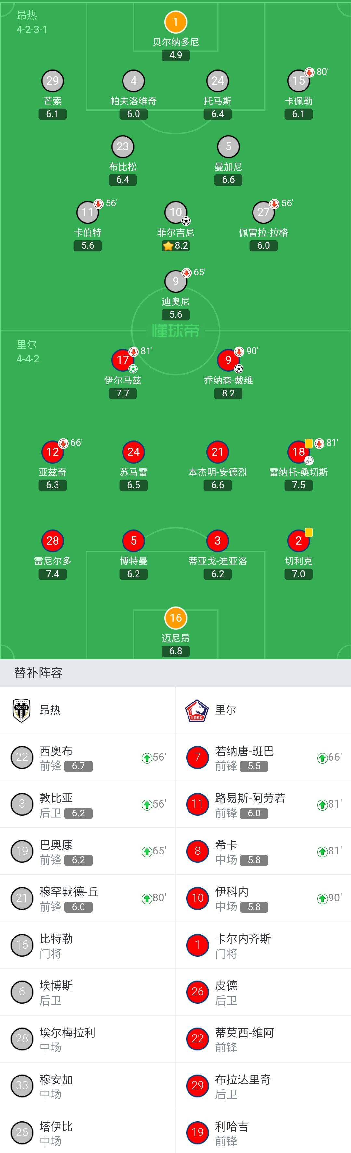The width and height of the screenshot is (351, 1153).
Task: Select 雷纳托-桑切斯 number 18 player icon
Action: click(298, 451)
